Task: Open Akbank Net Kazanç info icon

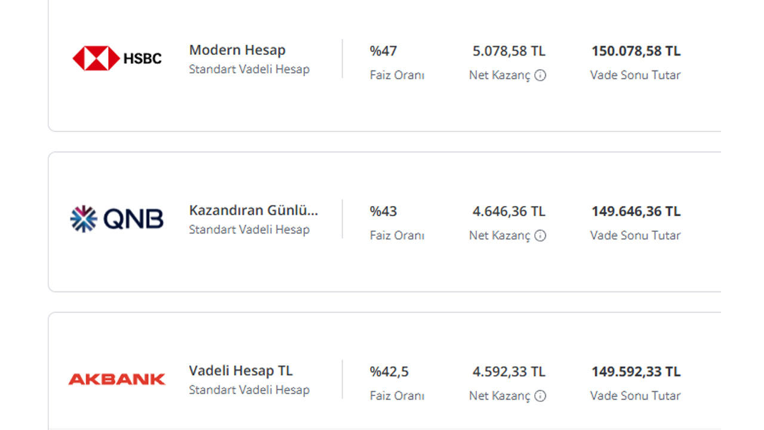Action: (x=540, y=396)
